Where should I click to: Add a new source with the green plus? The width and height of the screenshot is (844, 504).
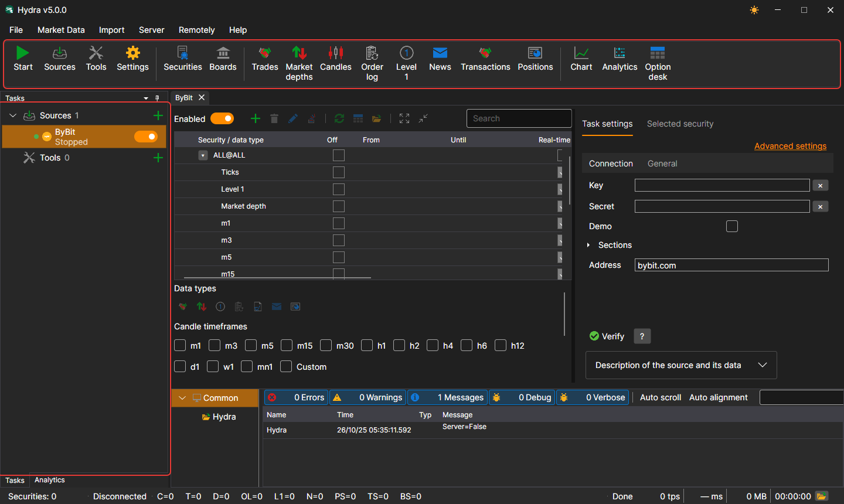(x=158, y=115)
